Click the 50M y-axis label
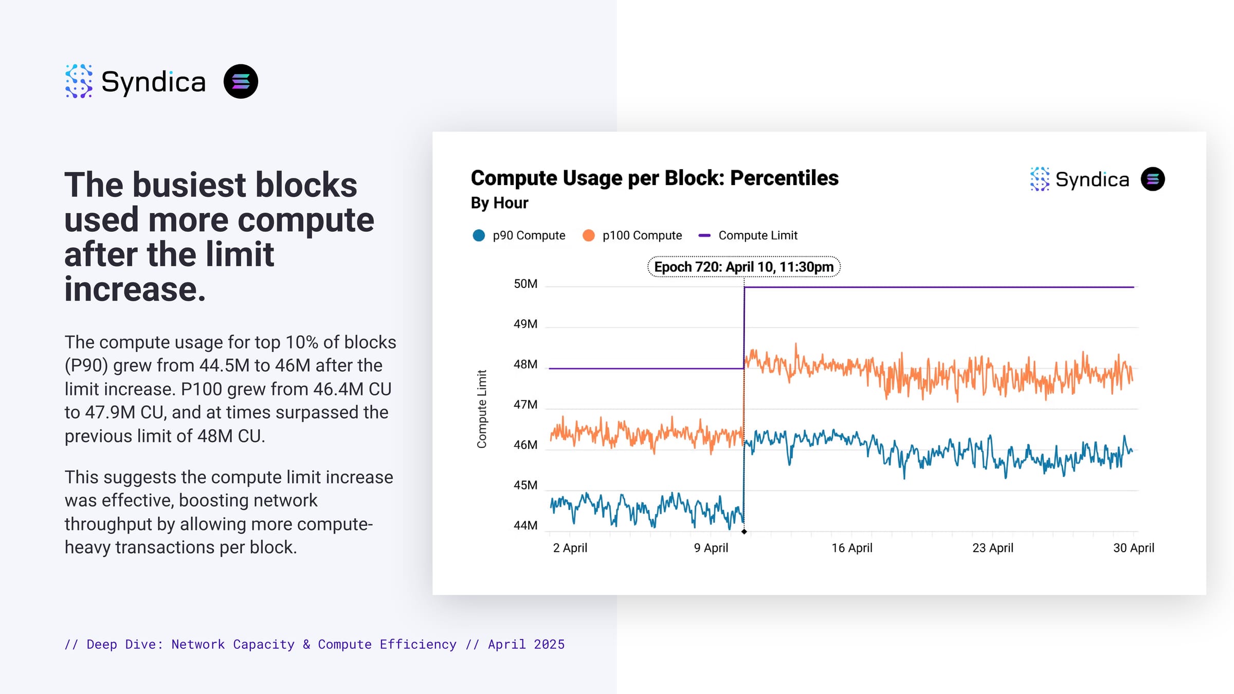Viewport: 1234px width, 694px height. click(x=525, y=284)
